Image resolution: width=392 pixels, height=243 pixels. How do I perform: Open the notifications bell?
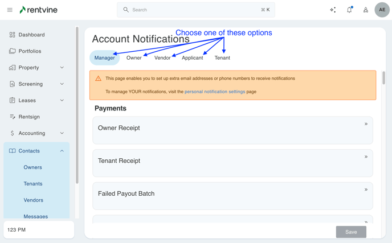(349, 10)
